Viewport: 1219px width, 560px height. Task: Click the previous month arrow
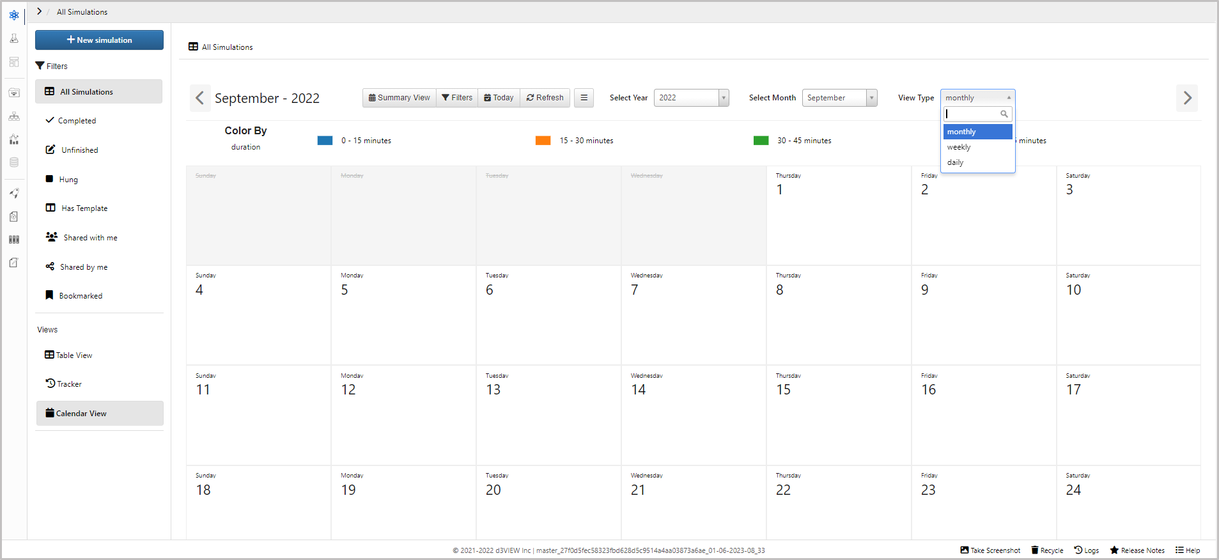click(x=200, y=98)
